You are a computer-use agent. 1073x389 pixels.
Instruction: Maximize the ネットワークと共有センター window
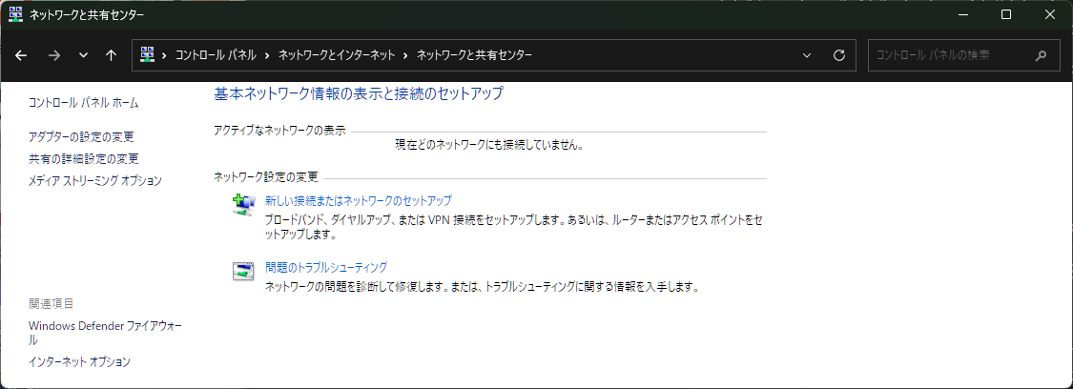pos(1006,14)
